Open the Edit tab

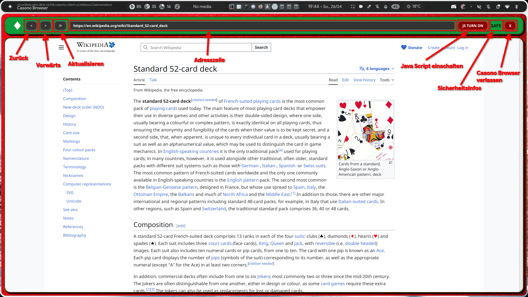click(x=345, y=80)
